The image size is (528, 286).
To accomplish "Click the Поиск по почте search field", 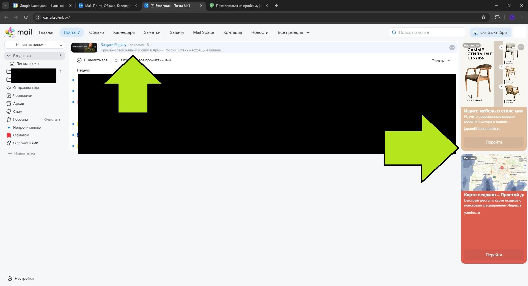I will click(427, 32).
